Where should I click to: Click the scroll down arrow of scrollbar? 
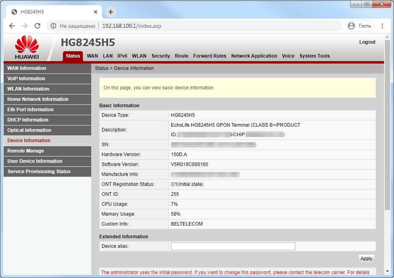[x=387, y=270]
